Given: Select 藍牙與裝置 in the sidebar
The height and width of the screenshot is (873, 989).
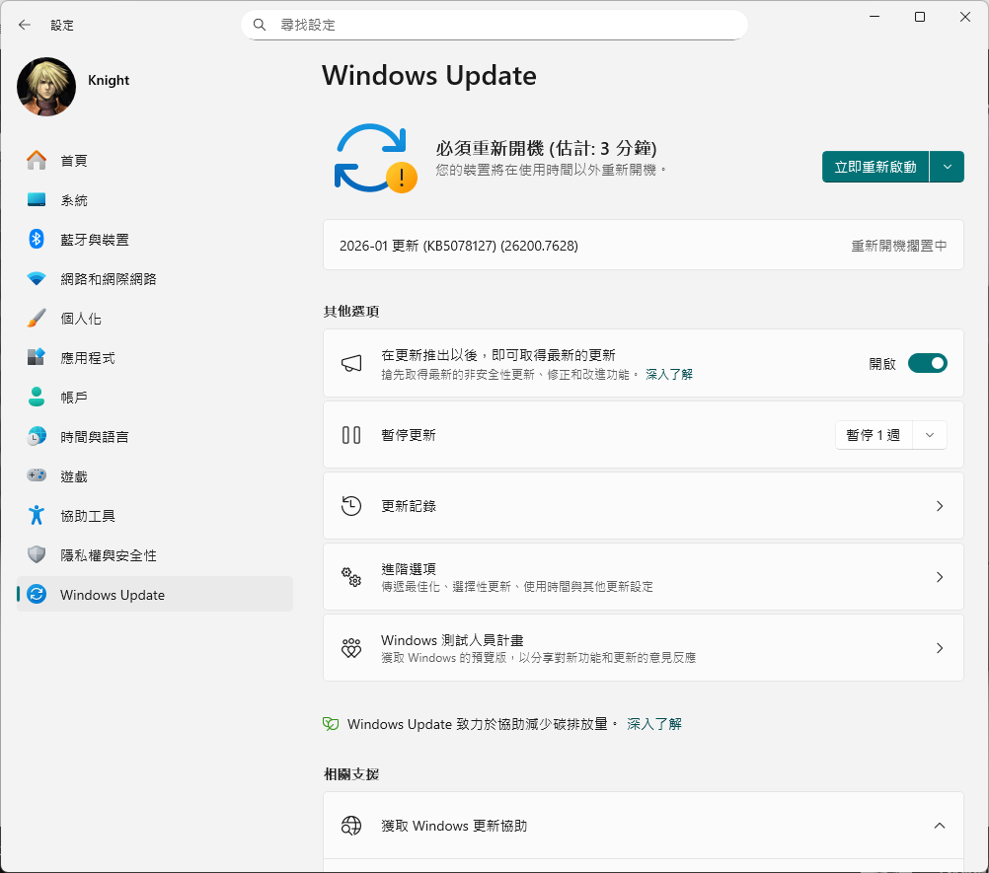Looking at the screenshot, I should [155, 239].
